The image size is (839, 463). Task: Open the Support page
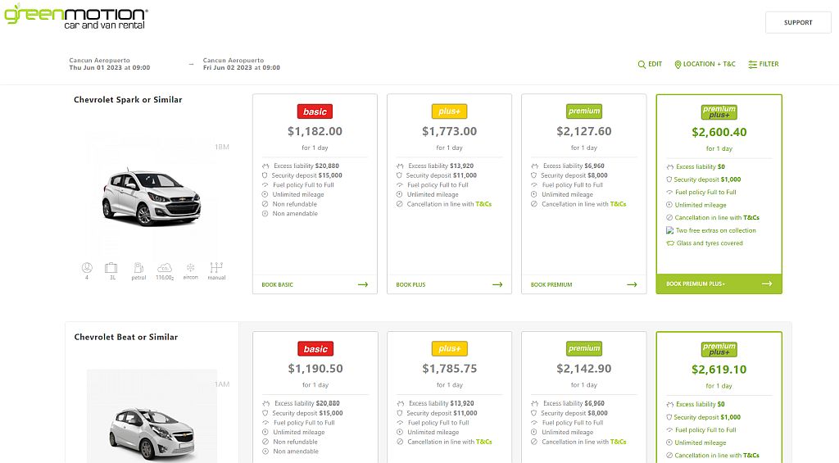tap(798, 22)
